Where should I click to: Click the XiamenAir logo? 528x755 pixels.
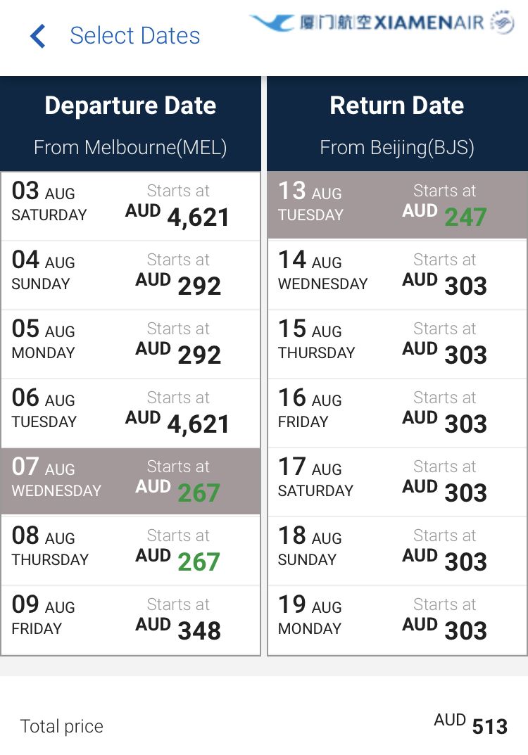pyautogui.click(x=382, y=23)
